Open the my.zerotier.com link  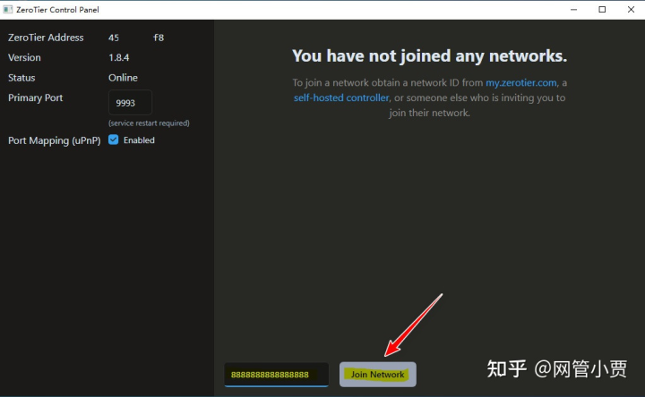coord(520,82)
